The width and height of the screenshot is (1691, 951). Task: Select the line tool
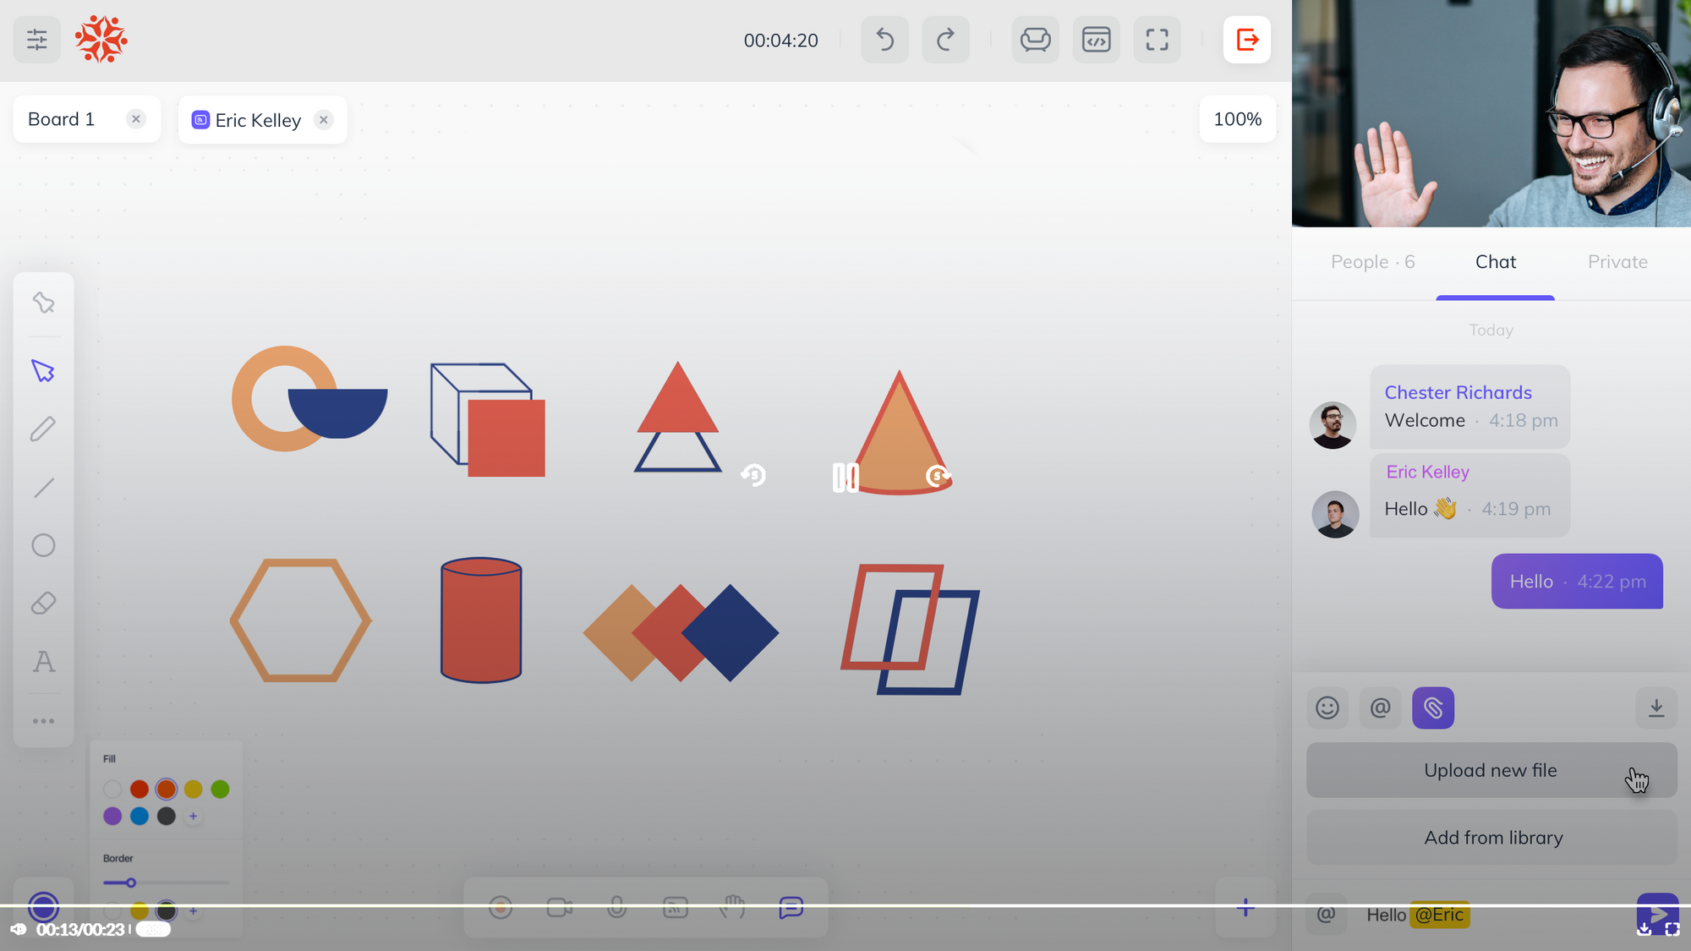[x=43, y=488]
